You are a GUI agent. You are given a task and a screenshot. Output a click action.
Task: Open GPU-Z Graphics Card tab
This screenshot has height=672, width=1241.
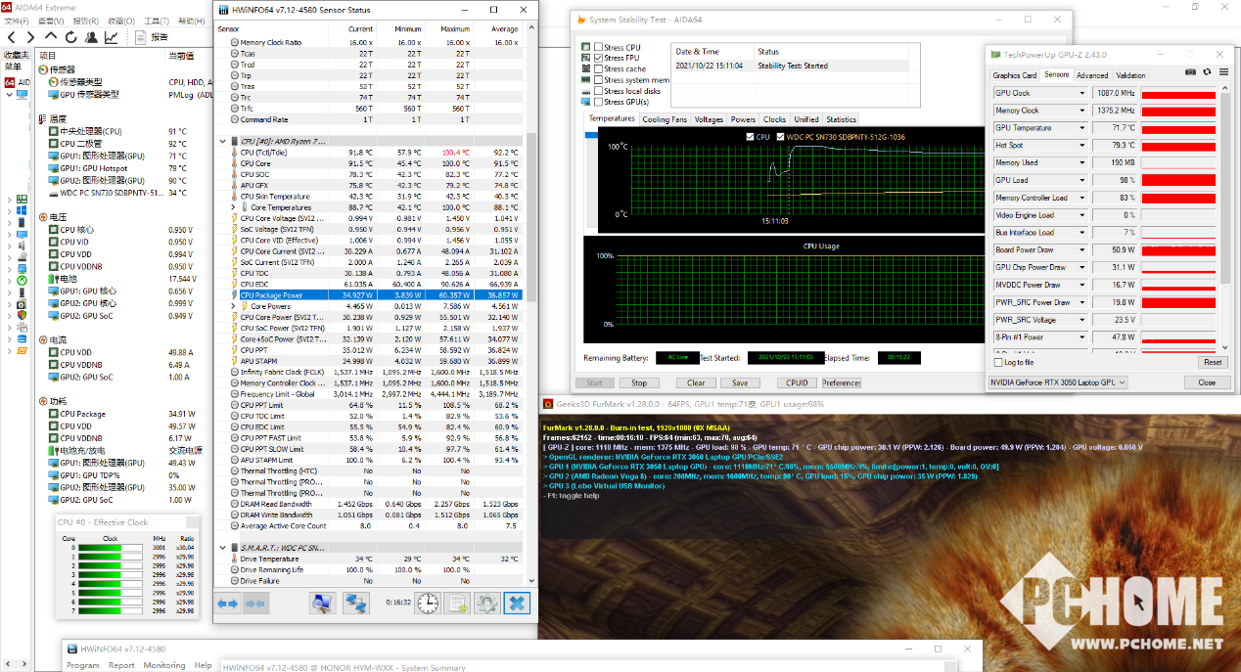pyautogui.click(x=1015, y=75)
